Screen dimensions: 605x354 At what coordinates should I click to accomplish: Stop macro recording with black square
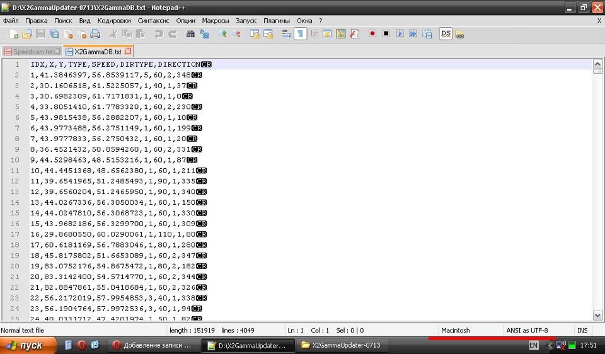pos(386,34)
